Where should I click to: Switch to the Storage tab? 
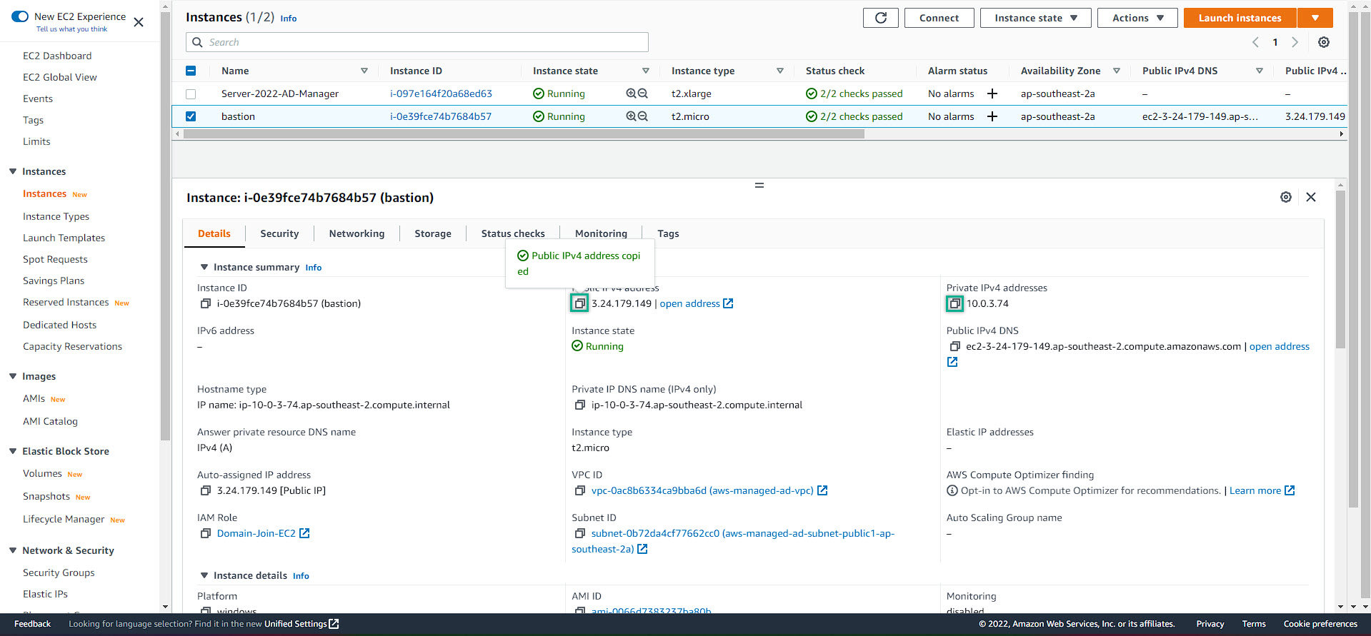pos(433,233)
